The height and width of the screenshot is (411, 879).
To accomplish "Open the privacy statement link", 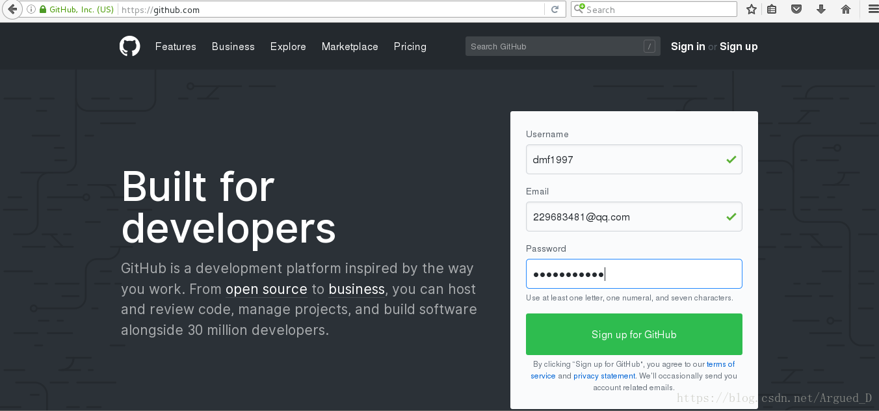I will tap(604, 376).
